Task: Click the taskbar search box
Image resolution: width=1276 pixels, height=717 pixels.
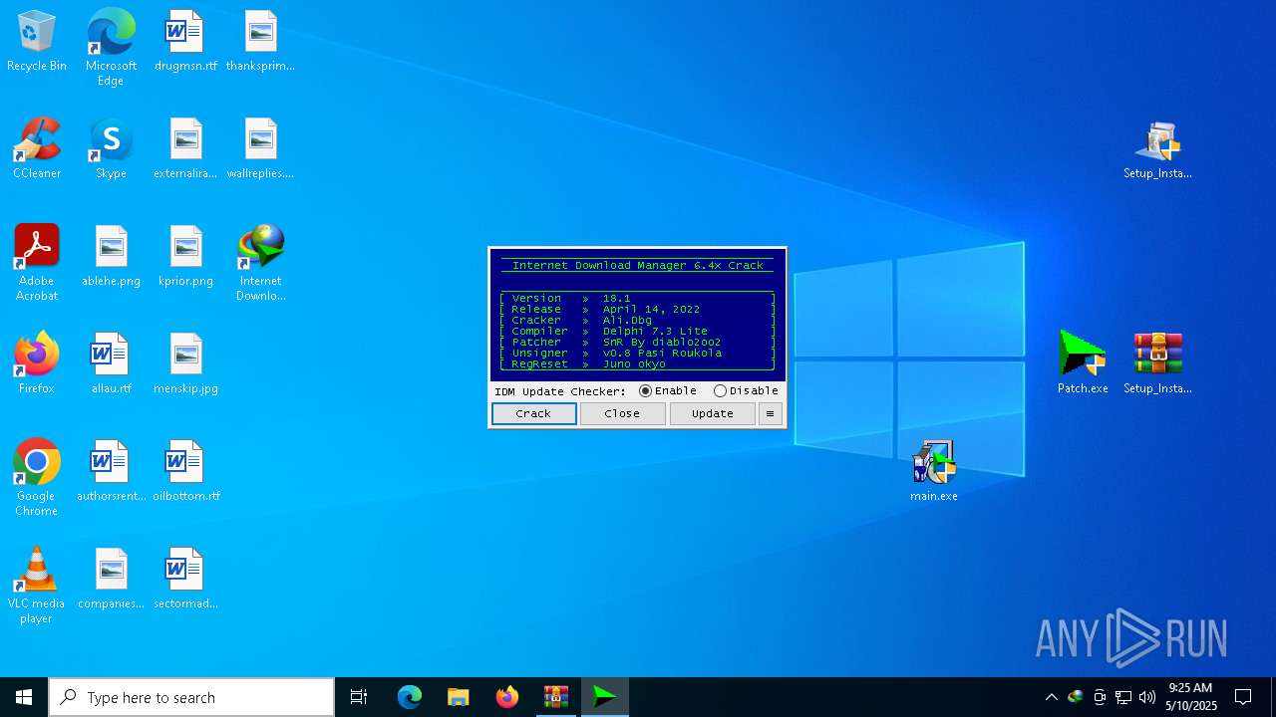Action: pos(191,697)
